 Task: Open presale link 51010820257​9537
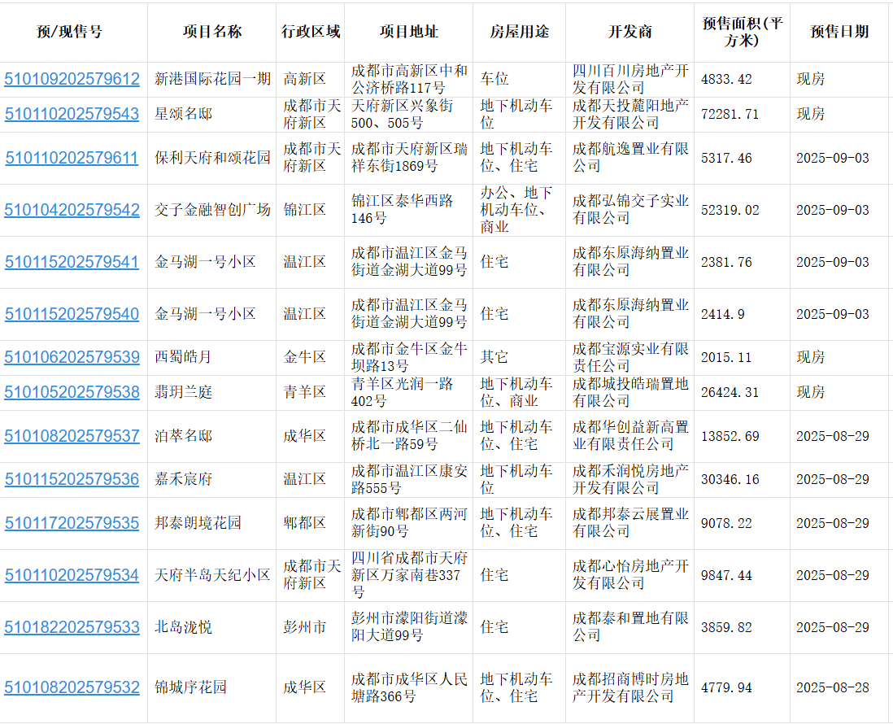click(72, 436)
